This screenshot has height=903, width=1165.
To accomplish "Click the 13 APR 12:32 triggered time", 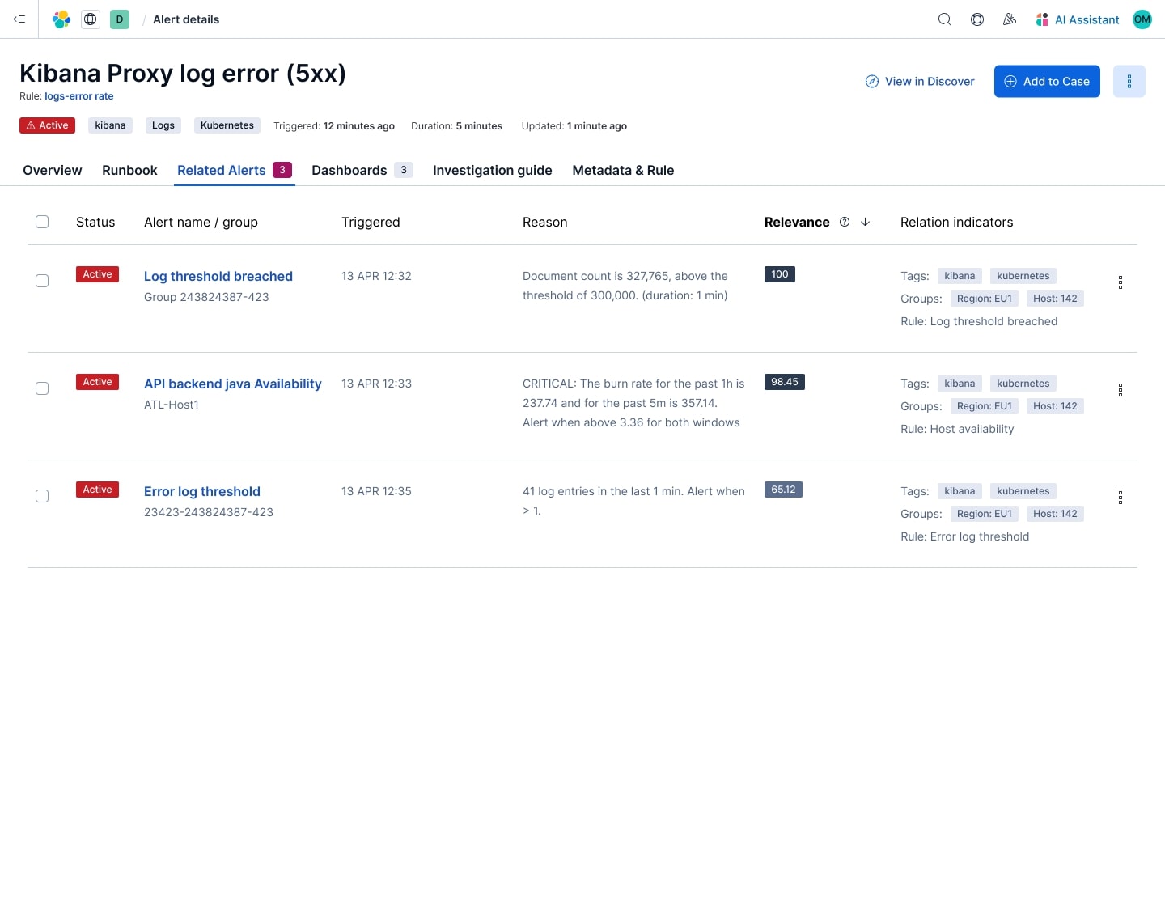I will pyautogui.click(x=376, y=276).
